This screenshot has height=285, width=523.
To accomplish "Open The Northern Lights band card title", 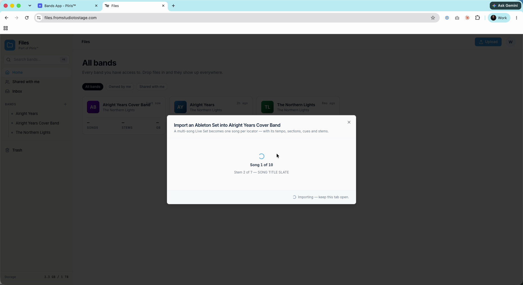I will click(296, 105).
